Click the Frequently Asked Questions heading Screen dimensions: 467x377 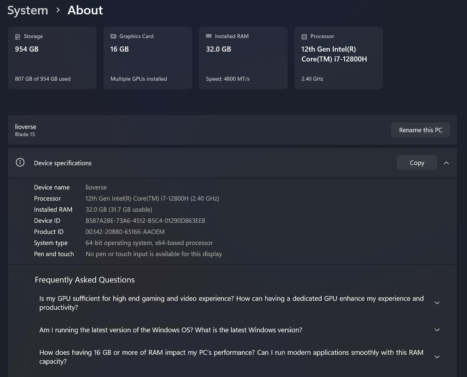tap(85, 280)
